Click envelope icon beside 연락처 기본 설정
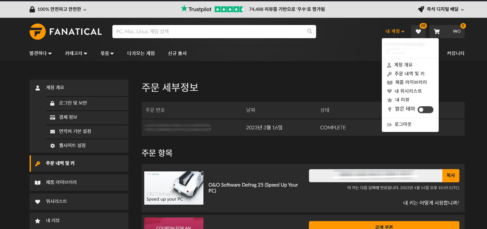The width and height of the screenshot is (487, 229). [52, 132]
